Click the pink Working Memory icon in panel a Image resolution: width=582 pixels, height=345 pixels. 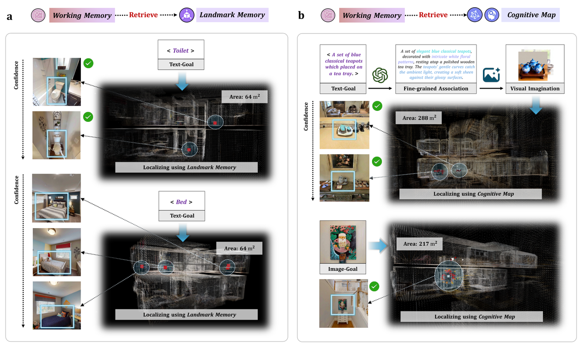[38, 15]
